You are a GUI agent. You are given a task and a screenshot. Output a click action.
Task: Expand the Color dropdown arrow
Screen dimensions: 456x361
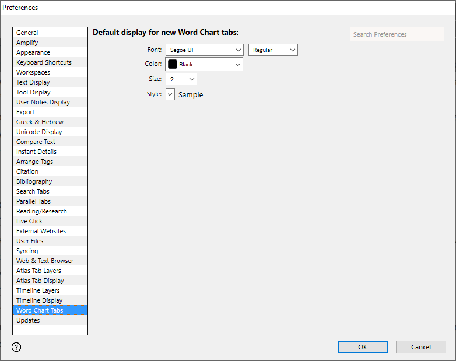pos(237,64)
